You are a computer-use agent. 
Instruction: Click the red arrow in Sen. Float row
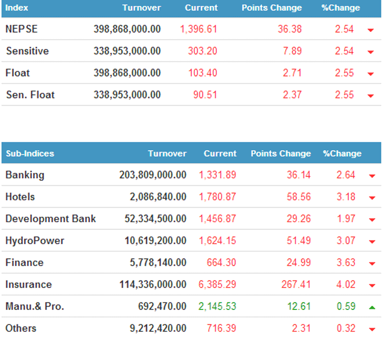370,96
